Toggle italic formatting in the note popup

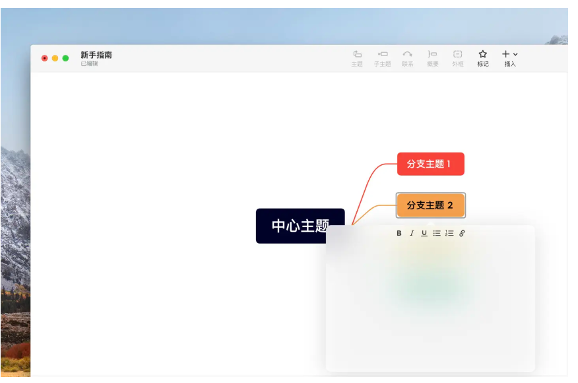[x=412, y=233]
